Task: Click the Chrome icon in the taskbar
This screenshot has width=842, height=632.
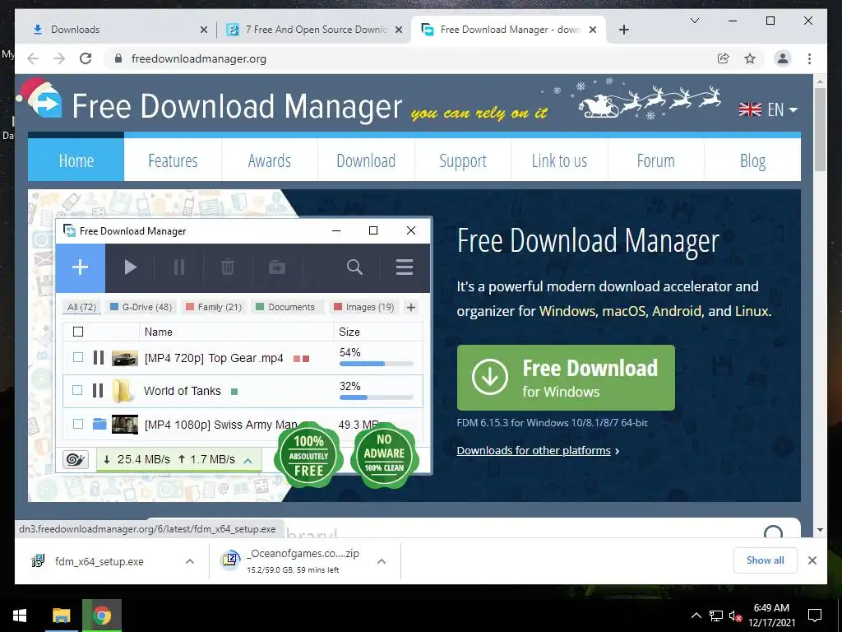Action: [102, 616]
